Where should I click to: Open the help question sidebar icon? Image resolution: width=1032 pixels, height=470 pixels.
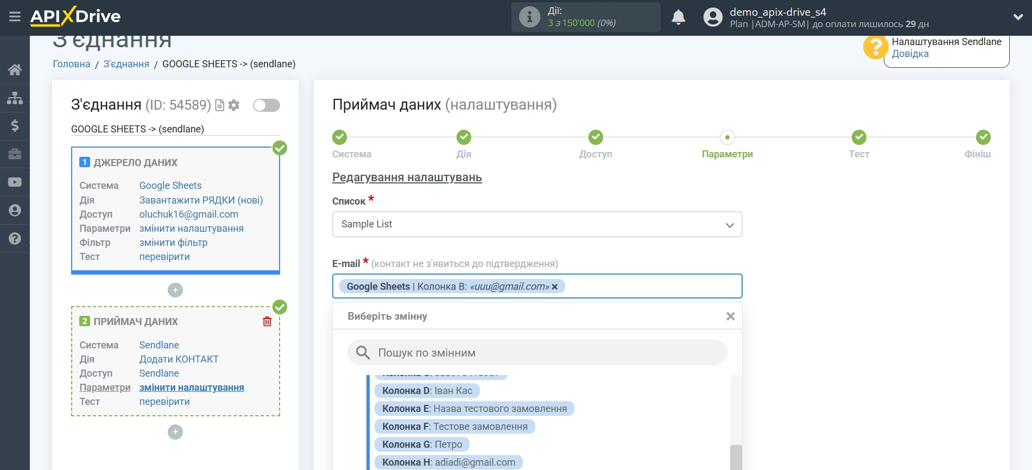pyautogui.click(x=15, y=238)
